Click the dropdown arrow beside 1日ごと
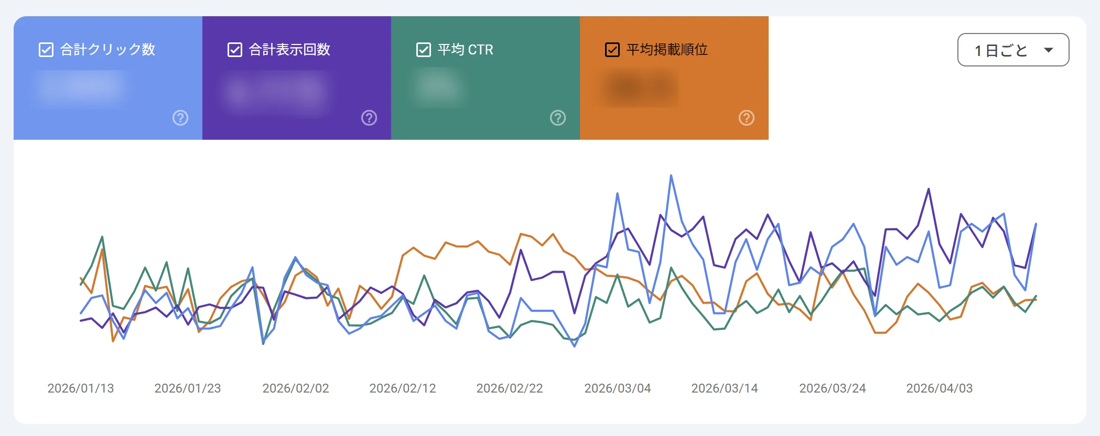Image resolution: width=1100 pixels, height=436 pixels. click(x=1048, y=49)
